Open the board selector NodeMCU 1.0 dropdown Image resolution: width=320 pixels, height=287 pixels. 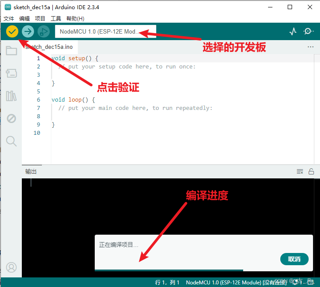tap(106, 31)
